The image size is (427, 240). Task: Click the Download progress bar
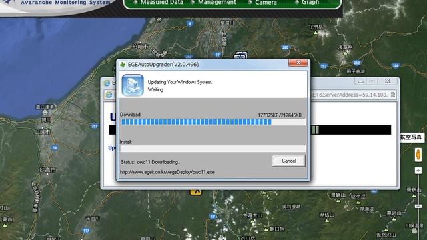pyautogui.click(x=213, y=122)
